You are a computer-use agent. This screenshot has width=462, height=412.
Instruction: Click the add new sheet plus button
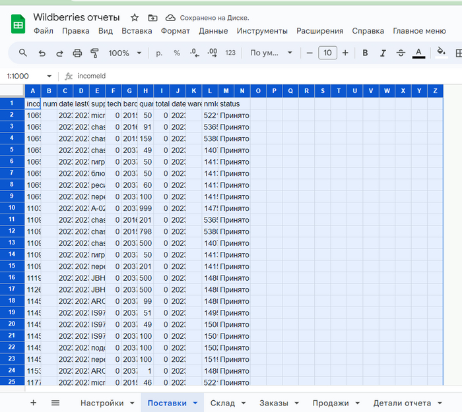point(33,403)
